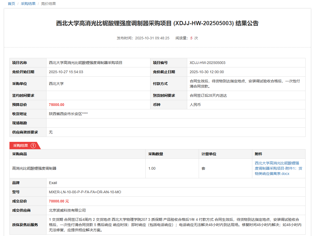Click the MXER-LN-10-00 model number text
The height and width of the screenshot is (236, 315).
[x=85, y=192]
